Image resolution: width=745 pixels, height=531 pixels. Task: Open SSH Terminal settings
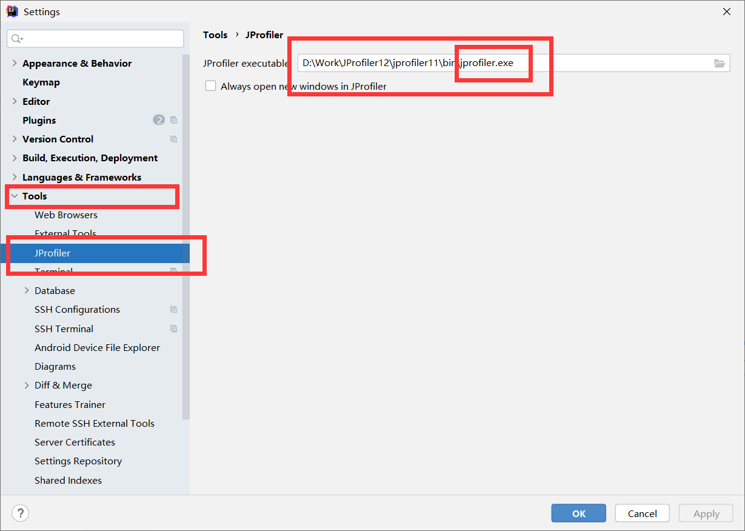[64, 329]
